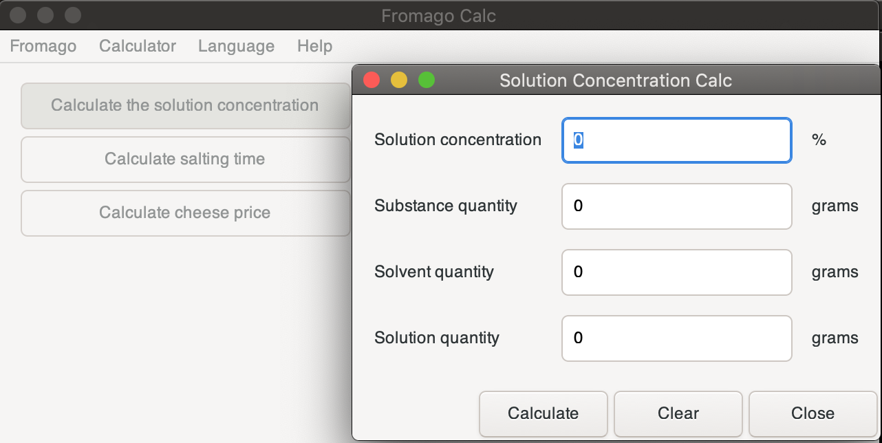The width and height of the screenshot is (882, 443).
Task: Open the Language menu
Action: coord(236,46)
